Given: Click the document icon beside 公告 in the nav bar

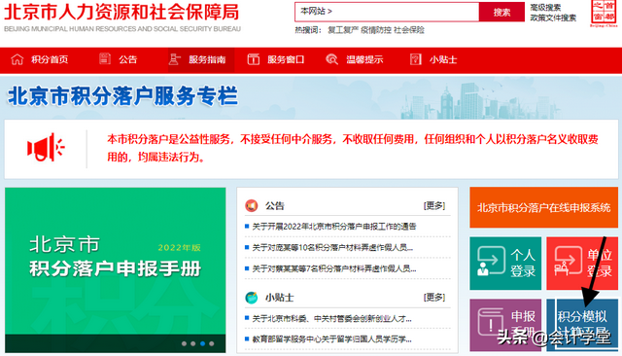Looking at the screenshot, I should click(105, 58).
